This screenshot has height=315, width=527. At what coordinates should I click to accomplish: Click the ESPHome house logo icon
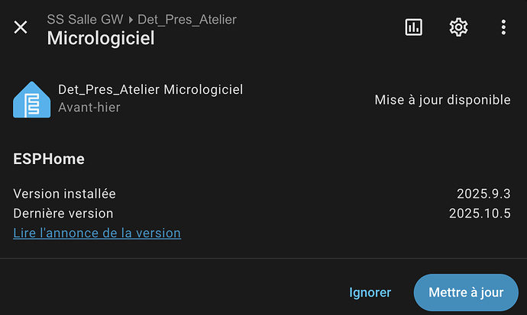[x=31, y=99]
